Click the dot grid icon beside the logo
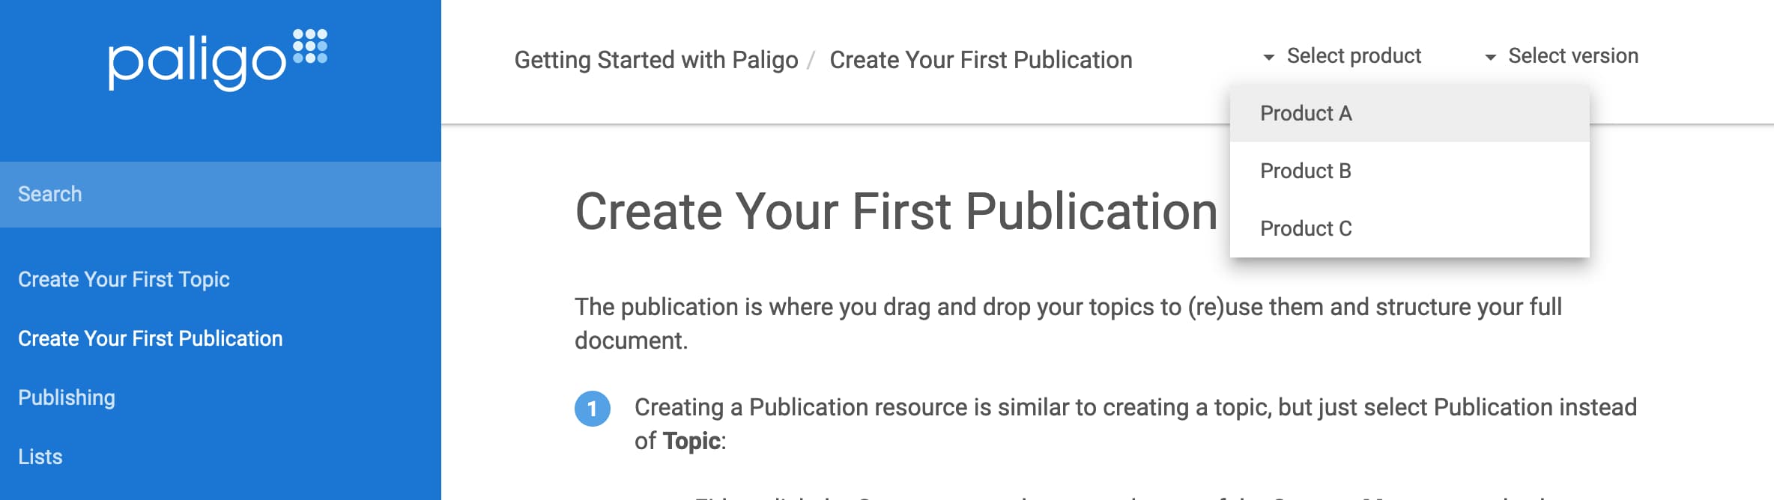The width and height of the screenshot is (1774, 500). pyautogui.click(x=309, y=46)
